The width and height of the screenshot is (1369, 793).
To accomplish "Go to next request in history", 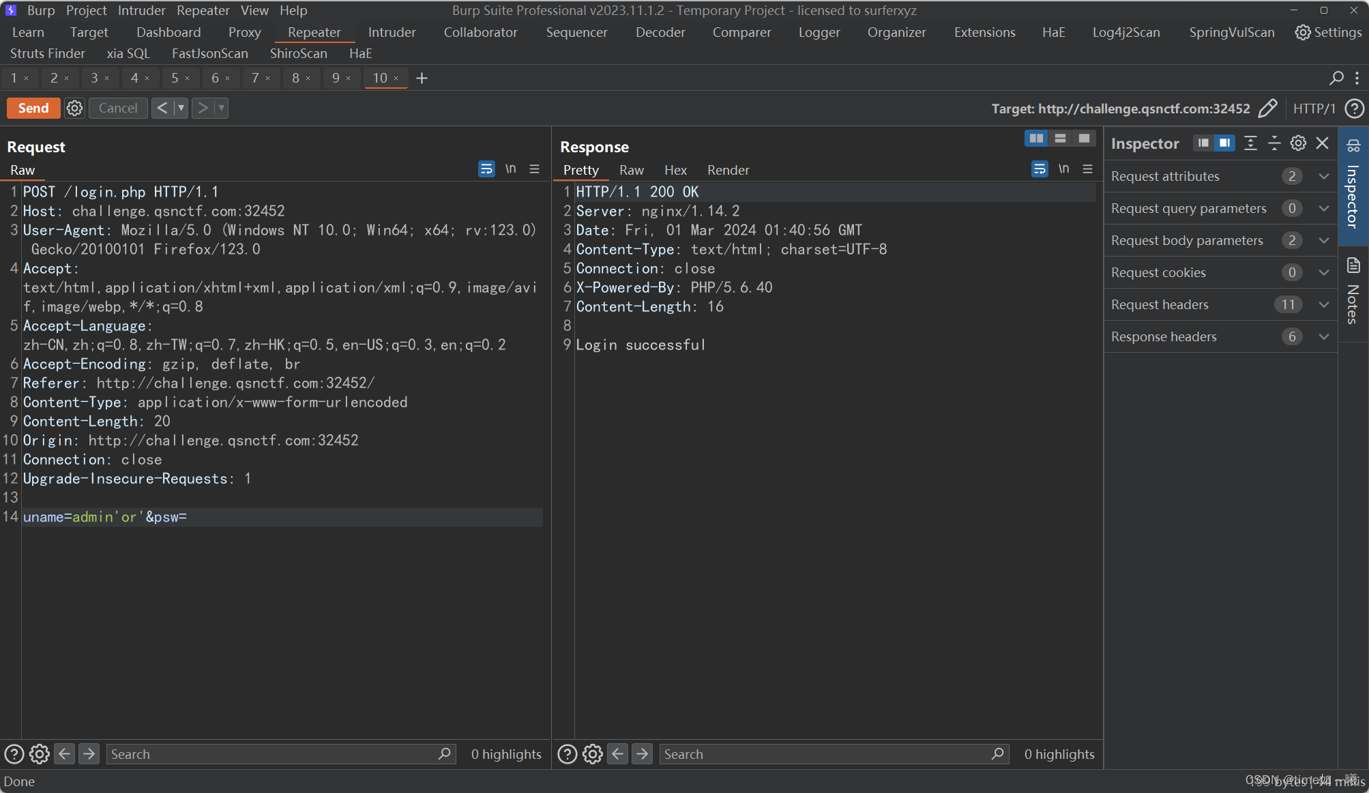I will pyautogui.click(x=203, y=108).
